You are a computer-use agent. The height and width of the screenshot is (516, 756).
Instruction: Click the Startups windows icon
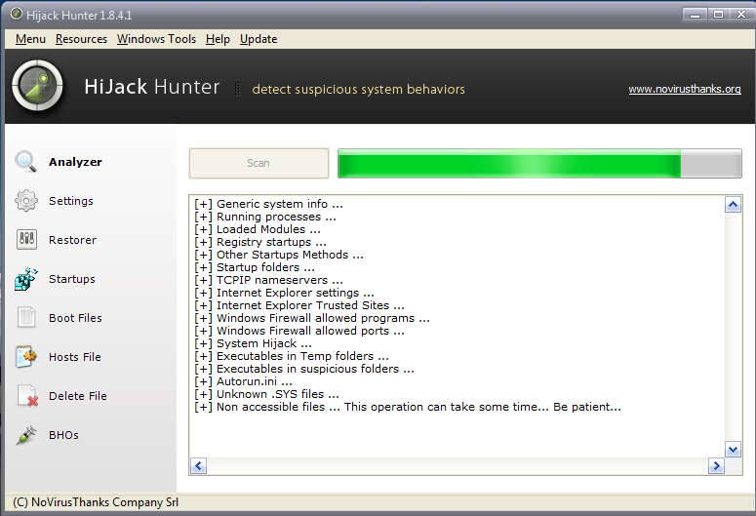coord(26,279)
